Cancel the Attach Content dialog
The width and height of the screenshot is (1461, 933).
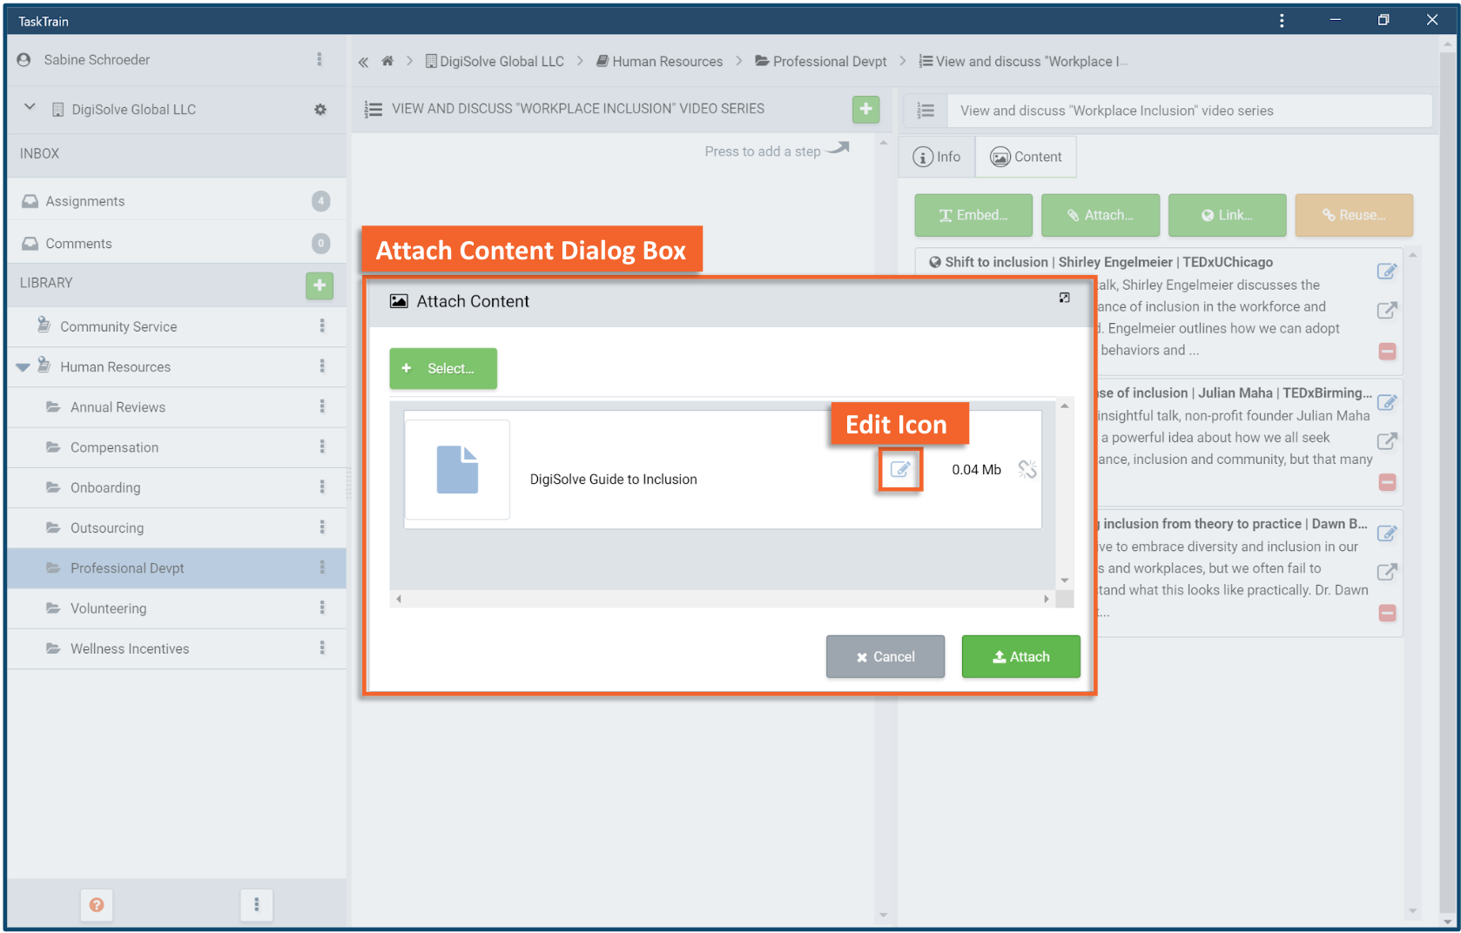click(x=885, y=656)
